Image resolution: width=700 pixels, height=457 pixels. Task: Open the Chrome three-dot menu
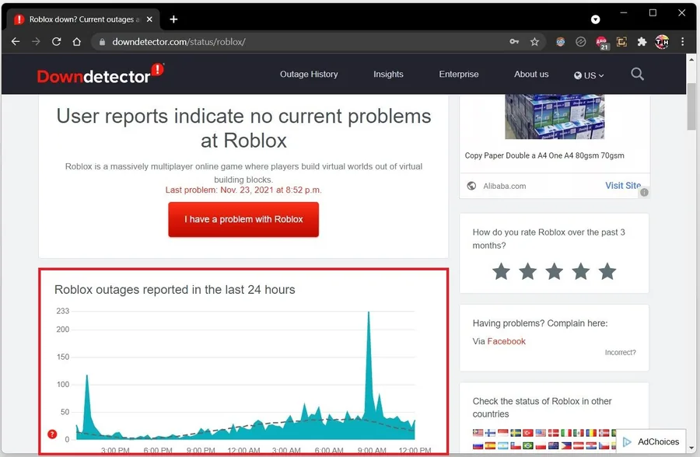(x=683, y=41)
